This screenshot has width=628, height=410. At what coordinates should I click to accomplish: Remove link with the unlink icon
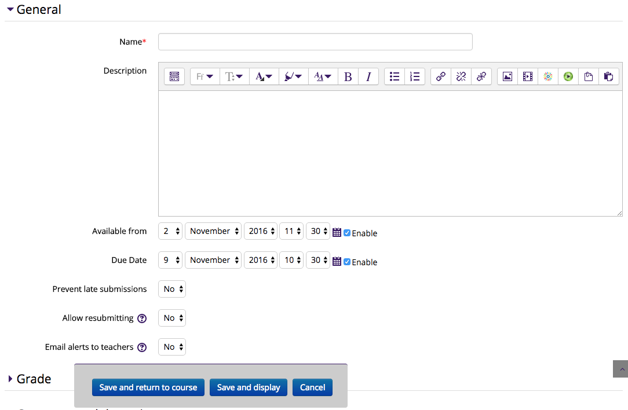pyautogui.click(x=461, y=76)
